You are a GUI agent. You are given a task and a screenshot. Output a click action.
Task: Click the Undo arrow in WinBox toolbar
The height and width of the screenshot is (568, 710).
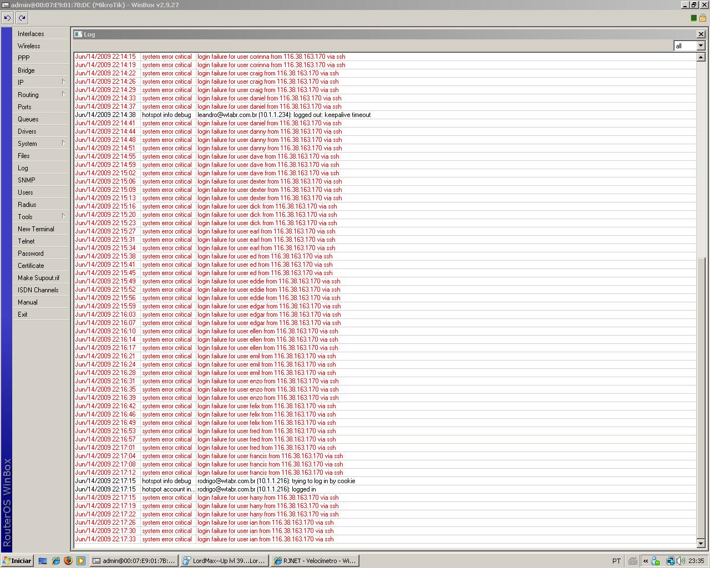[x=7, y=18]
